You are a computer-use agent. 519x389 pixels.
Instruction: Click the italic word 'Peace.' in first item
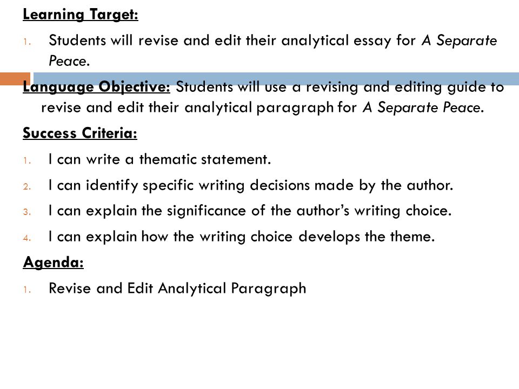[x=69, y=61]
